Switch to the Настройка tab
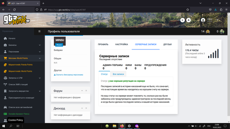The width and height of the screenshot is (230, 129). point(121,44)
